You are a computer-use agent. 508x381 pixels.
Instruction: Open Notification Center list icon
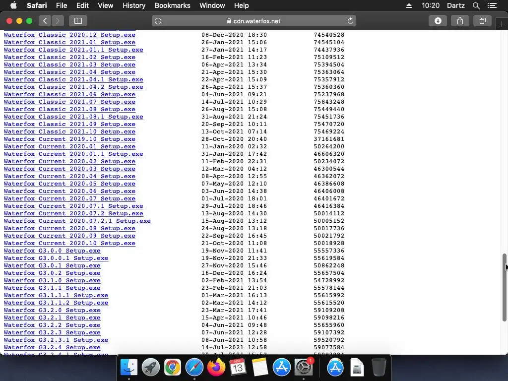(492, 5)
